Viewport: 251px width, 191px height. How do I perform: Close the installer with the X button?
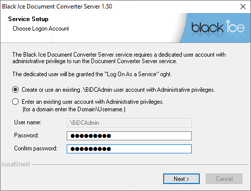pos(243,7)
